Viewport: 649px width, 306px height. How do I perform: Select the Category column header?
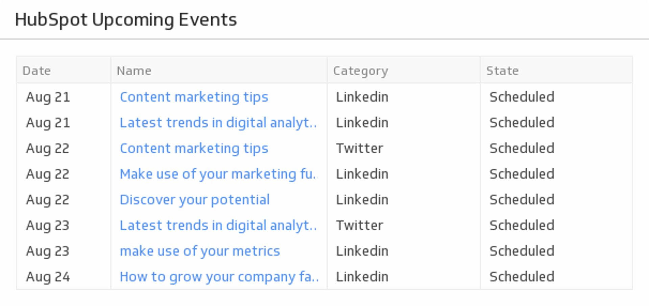360,71
